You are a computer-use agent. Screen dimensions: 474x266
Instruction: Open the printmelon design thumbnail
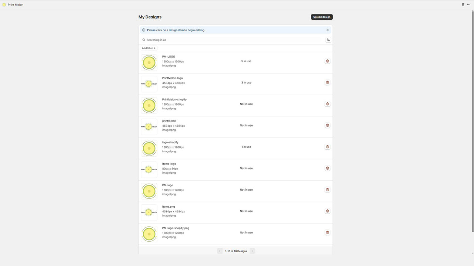(149, 127)
